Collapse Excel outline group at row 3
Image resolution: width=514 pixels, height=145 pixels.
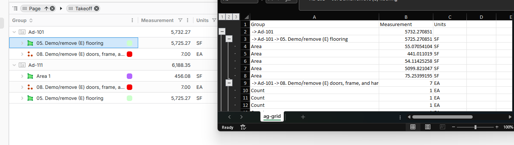(x=229, y=39)
